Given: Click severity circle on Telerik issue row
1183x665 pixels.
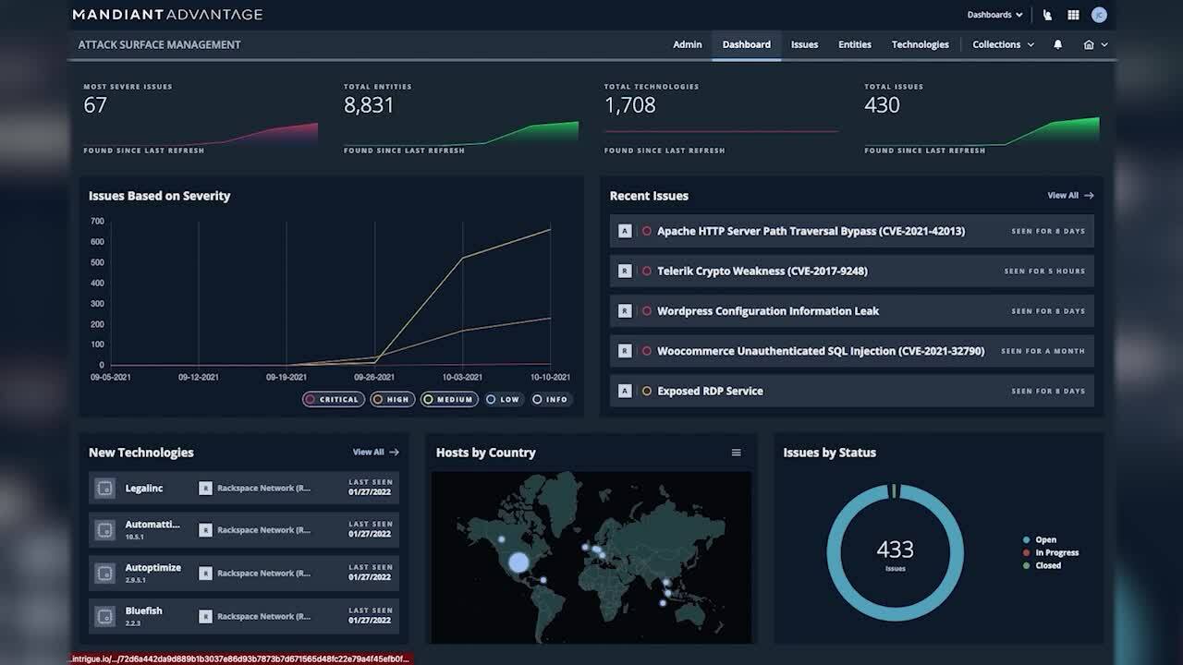Looking at the screenshot, I should tap(647, 271).
